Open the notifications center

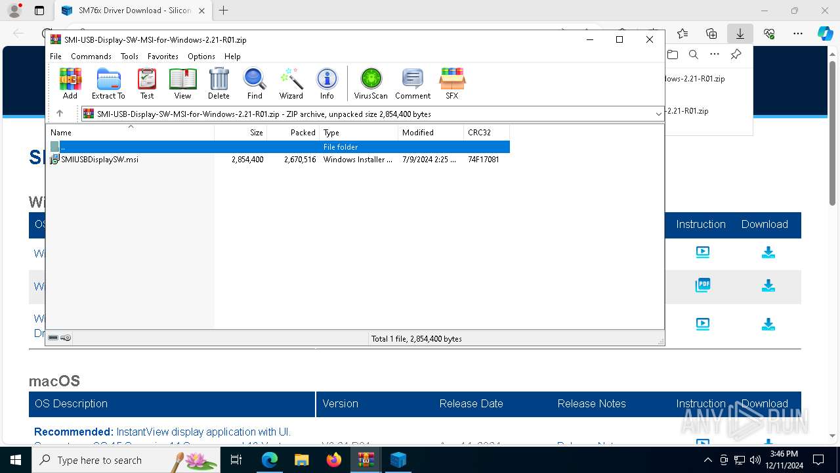click(818, 460)
